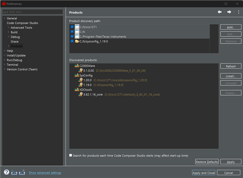
Task: Click the import preferences icon
Action: coord(14,172)
